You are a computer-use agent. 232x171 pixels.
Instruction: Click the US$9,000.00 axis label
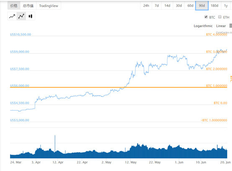pyautogui.click(x=20, y=52)
